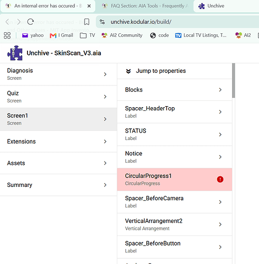The width and height of the screenshot is (259, 264).
Task: Open the AI2 bookmark
Action: click(243, 35)
